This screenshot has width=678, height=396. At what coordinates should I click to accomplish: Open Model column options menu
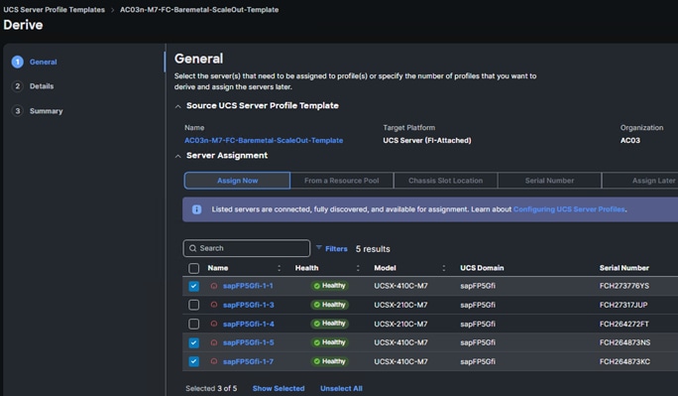pos(444,268)
